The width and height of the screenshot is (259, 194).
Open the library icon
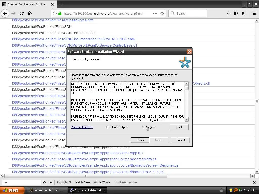pyautogui.click(x=236, y=13)
